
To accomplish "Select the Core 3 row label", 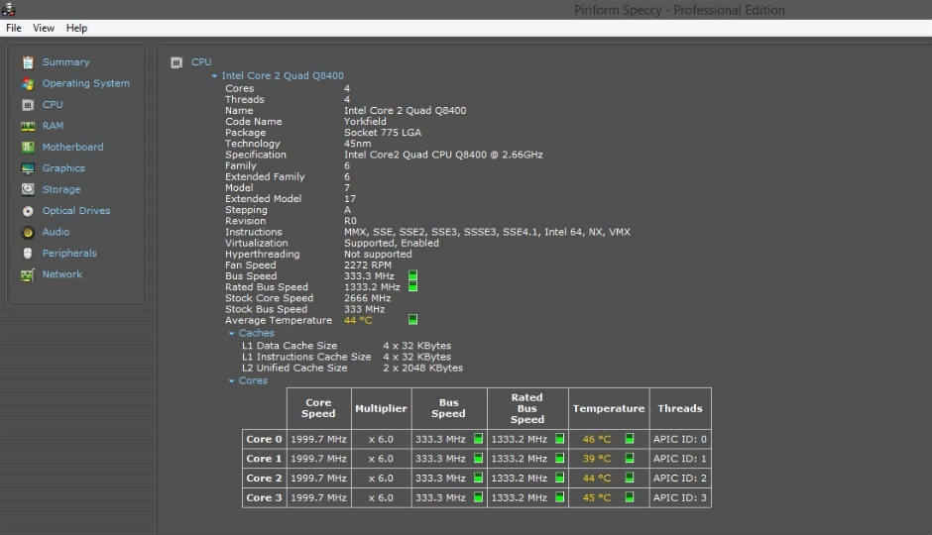I will coord(264,497).
